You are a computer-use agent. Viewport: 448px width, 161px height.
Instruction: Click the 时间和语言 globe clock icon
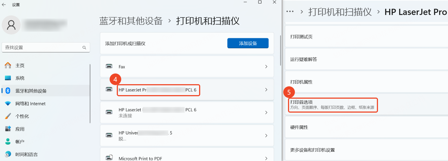point(8,154)
